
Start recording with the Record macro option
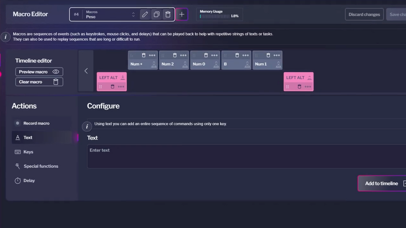(x=36, y=123)
